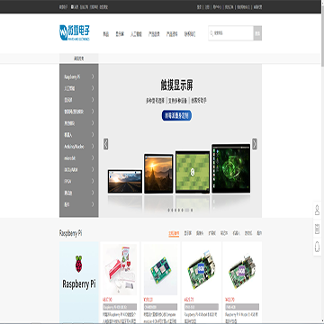Open the QQ penguin chat icon
This screenshot has height=324, width=324.
click(x=318, y=247)
